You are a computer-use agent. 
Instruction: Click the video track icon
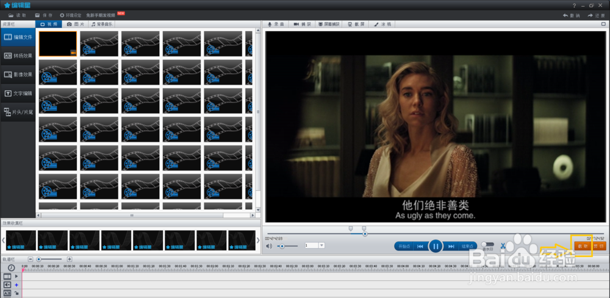coord(7,276)
